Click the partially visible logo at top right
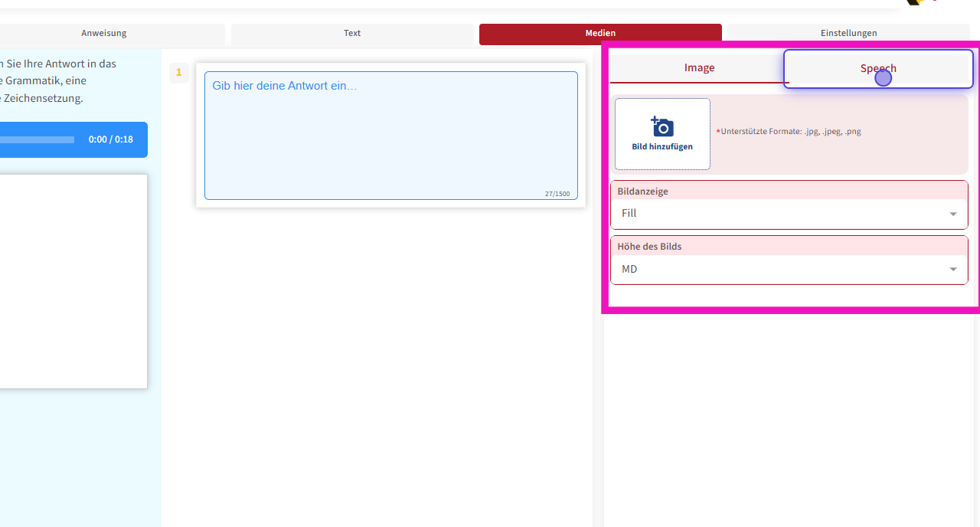This screenshot has width=980, height=527. coord(919,2)
